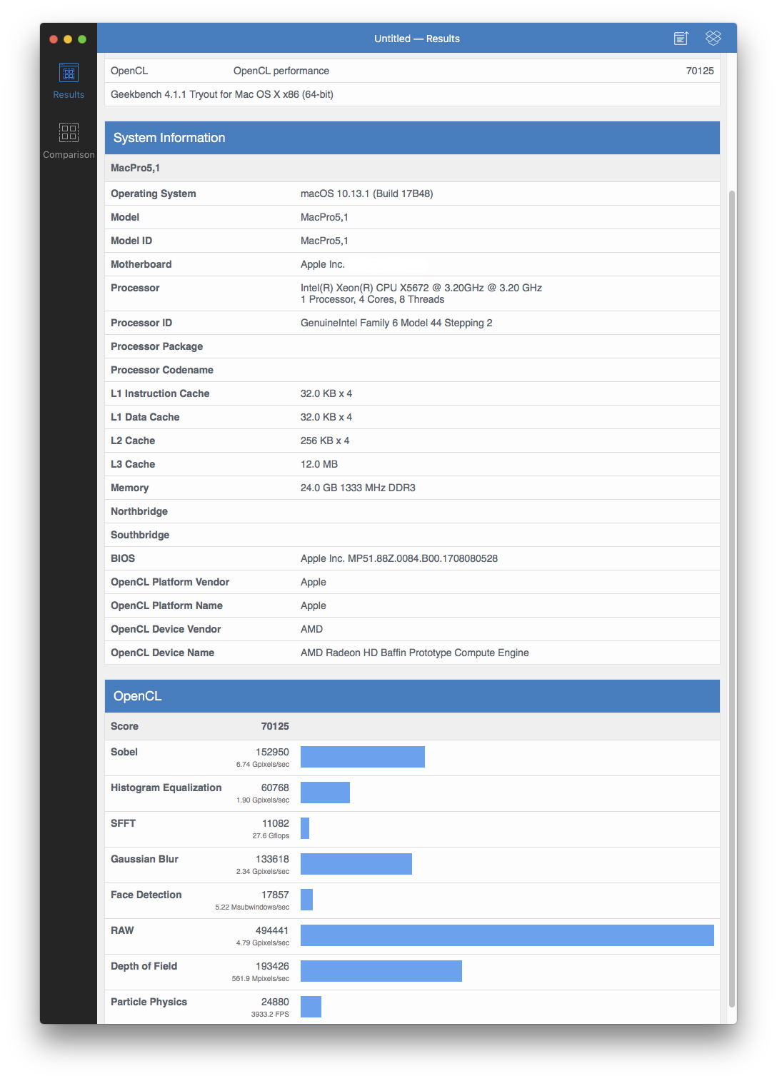
Task: Select the GenuineIntel Processor ID value
Action: (396, 323)
